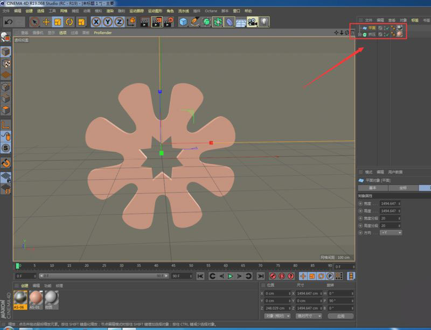Select Points mode in left sidebar

pos(6,87)
